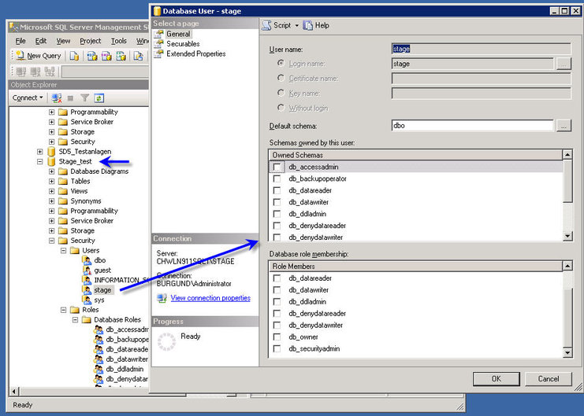Click the Tables folder icon
The image size is (584, 416).
[63, 182]
